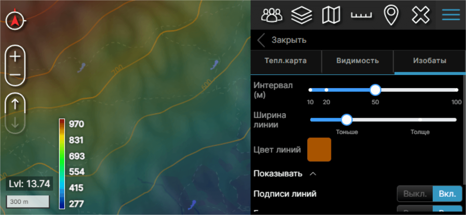The height and width of the screenshot is (215, 466).
Task: Open the layers stack icon
Action: [301, 15]
